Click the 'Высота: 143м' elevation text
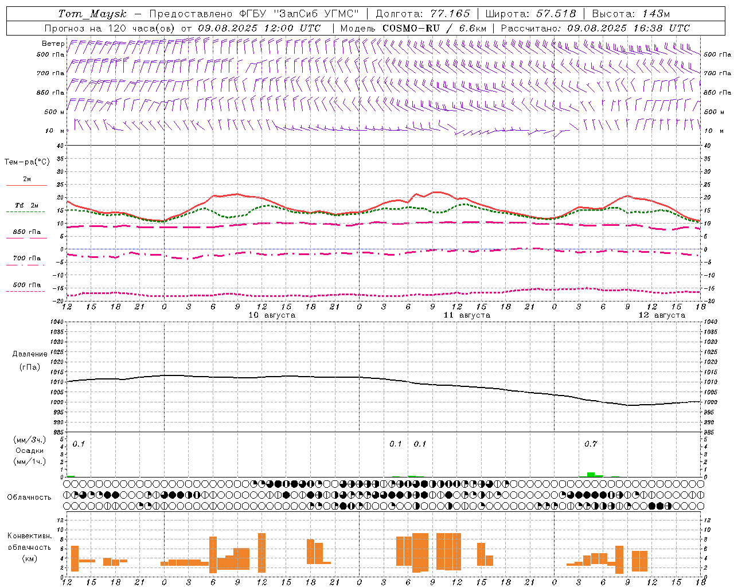This screenshot has width=734, height=587. (x=631, y=14)
